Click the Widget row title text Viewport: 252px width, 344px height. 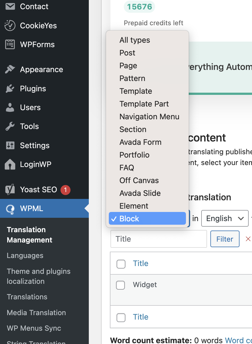click(x=145, y=285)
